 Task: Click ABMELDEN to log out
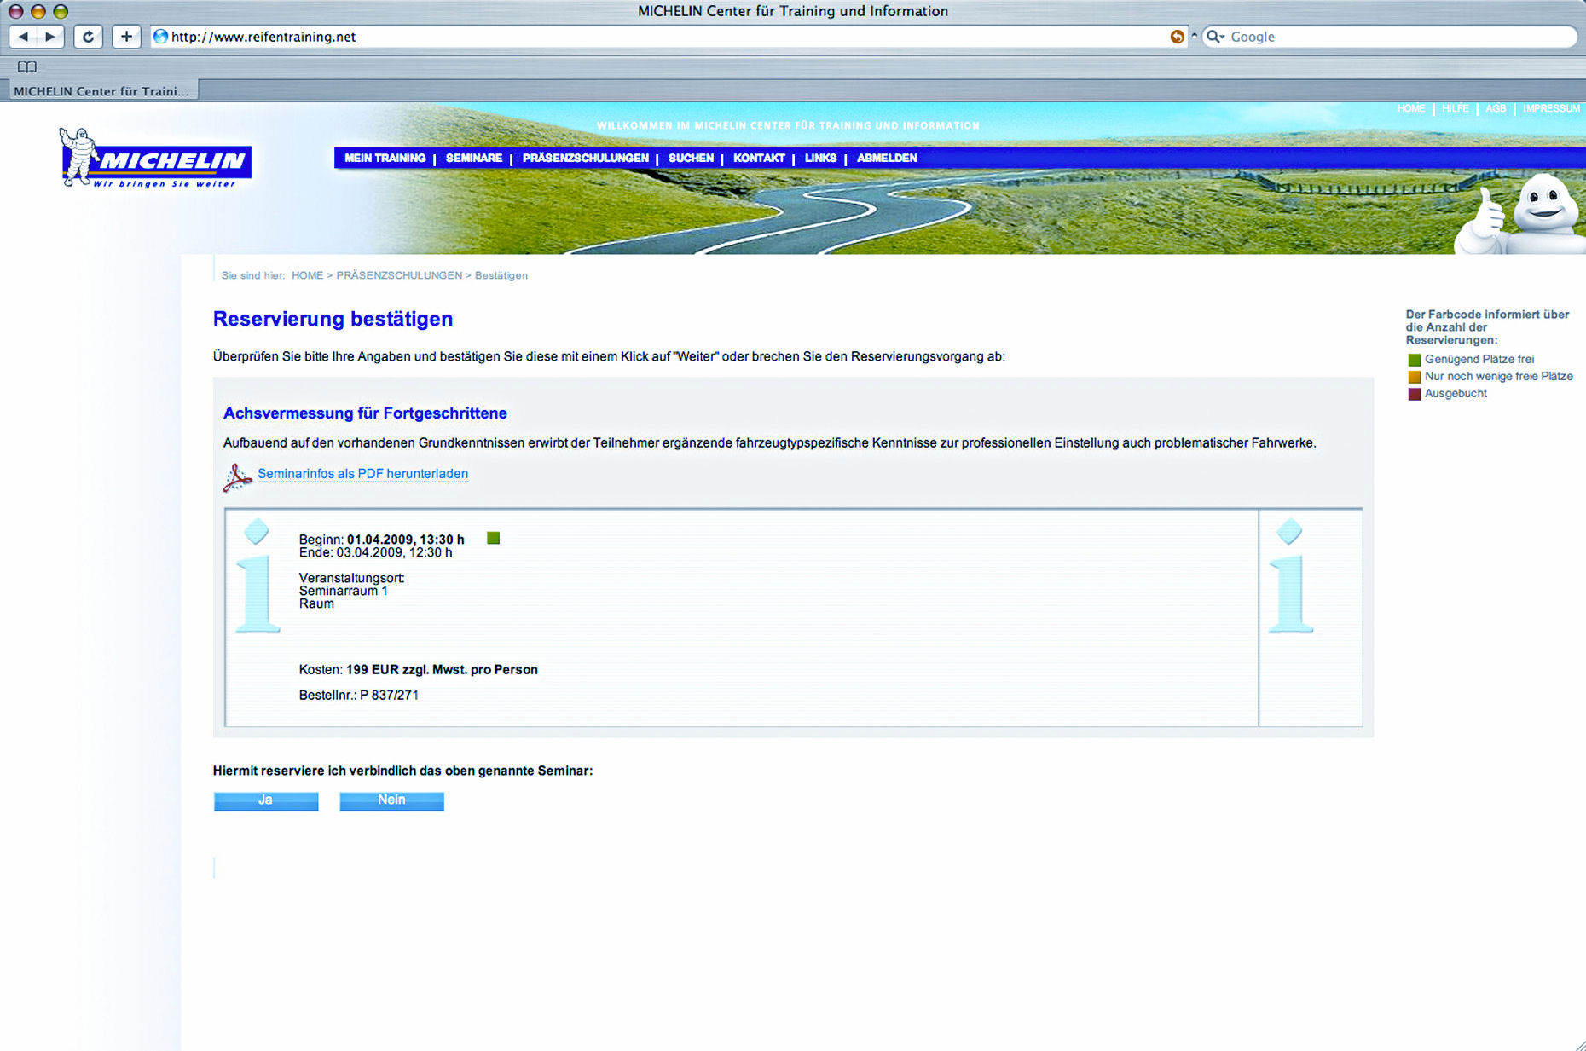click(x=887, y=158)
